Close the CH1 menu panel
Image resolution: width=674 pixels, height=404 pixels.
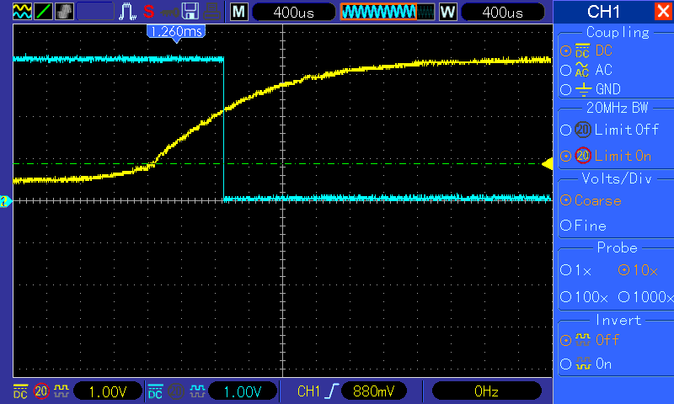663,12
